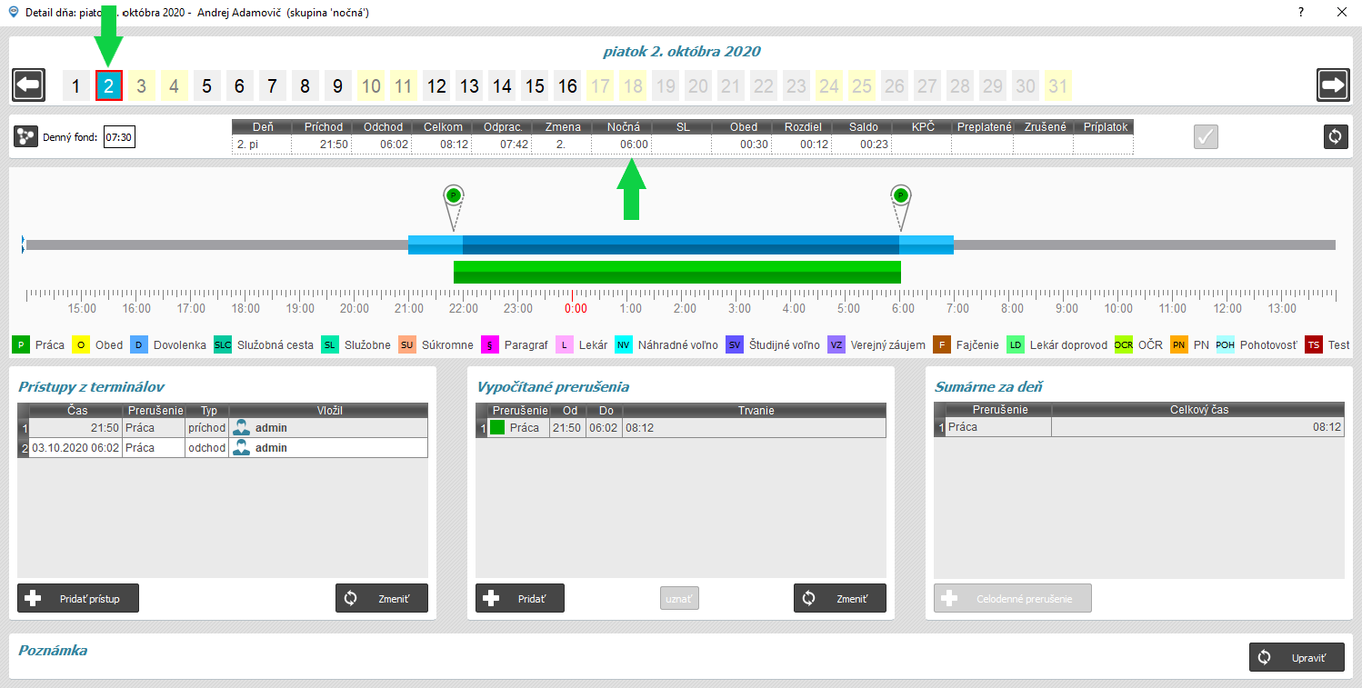Image resolution: width=1362 pixels, height=688 pixels.
Task: Click the OČR legend icon
Action: click(1124, 345)
